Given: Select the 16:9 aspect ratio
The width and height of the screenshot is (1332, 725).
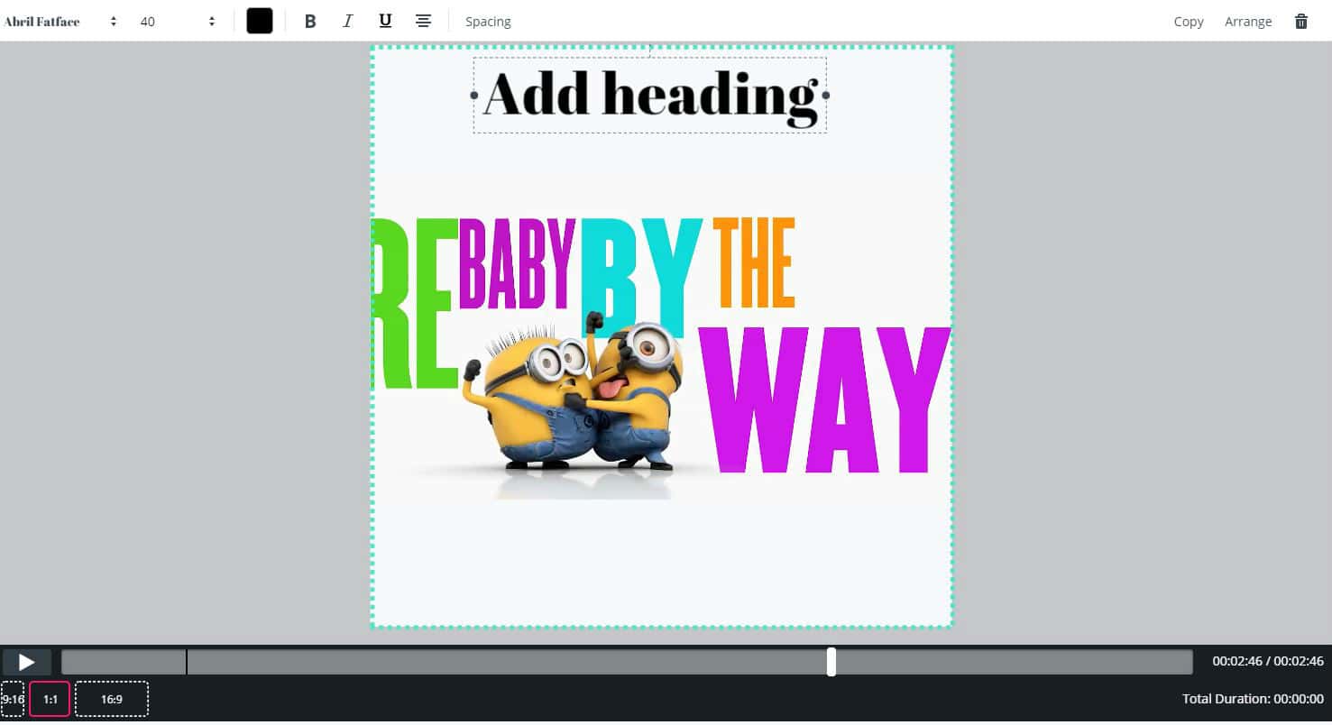Looking at the screenshot, I should [x=112, y=699].
